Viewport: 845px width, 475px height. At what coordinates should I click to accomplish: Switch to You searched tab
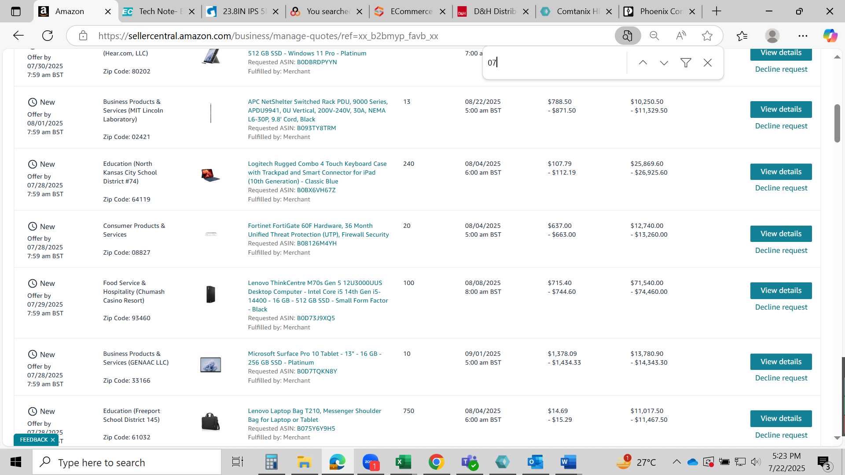pos(327,11)
